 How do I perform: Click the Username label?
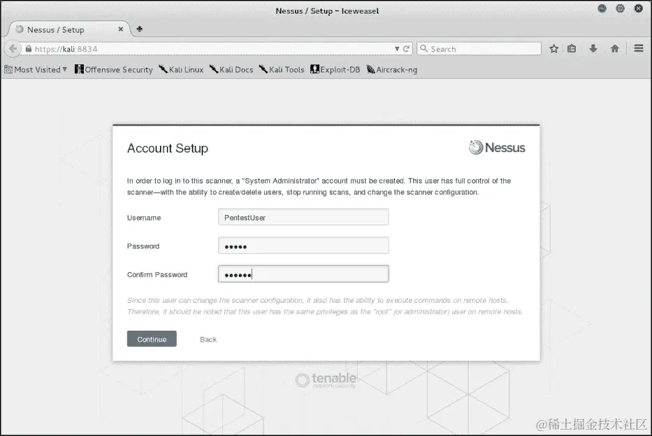coord(144,218)
